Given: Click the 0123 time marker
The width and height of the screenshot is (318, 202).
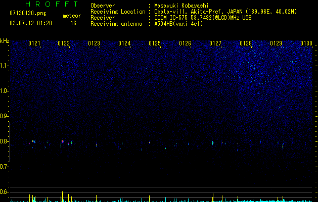Looking at the screenshot, I should [x=94, y=43].
